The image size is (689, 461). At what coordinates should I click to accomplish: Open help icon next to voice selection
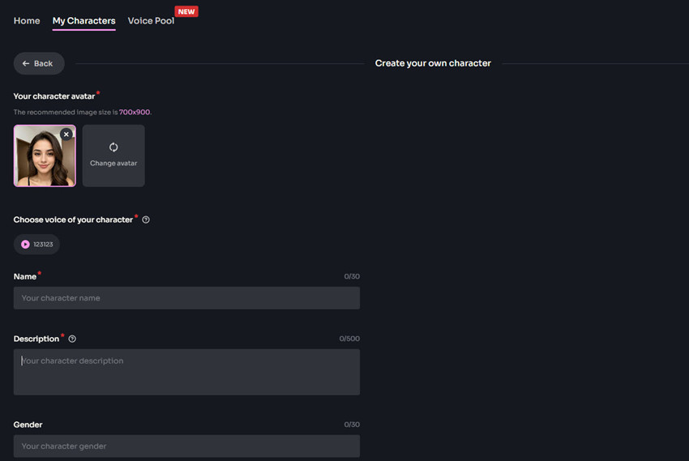tap(146, 220)
